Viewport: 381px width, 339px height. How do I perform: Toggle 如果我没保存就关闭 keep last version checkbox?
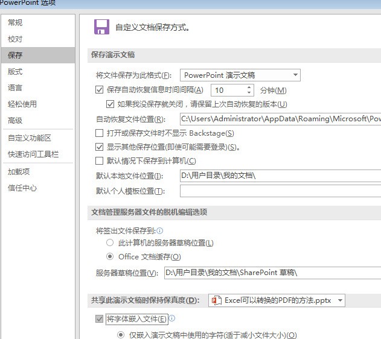[110, 104]
